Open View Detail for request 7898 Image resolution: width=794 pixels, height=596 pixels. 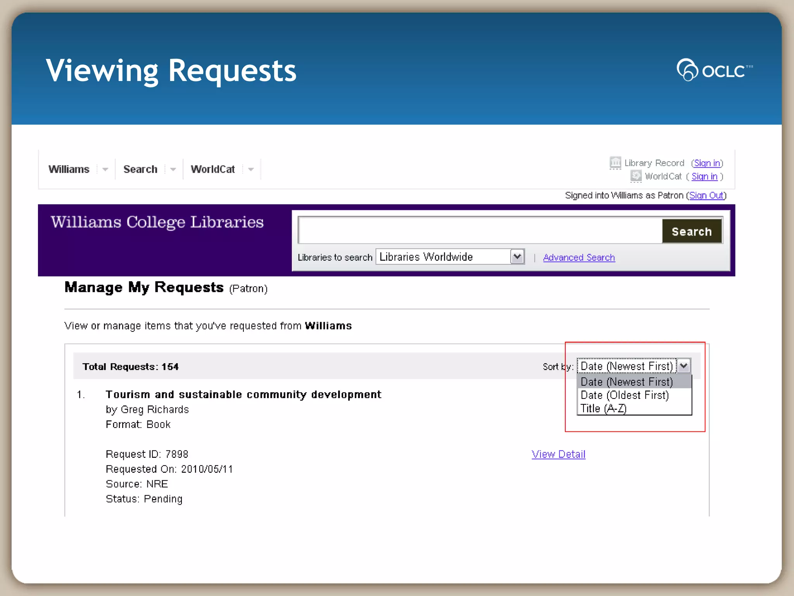(x=558, y=454)
